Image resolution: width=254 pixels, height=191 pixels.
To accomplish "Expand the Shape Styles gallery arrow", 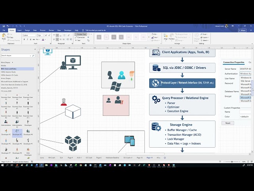I will (x=149, y=37).
